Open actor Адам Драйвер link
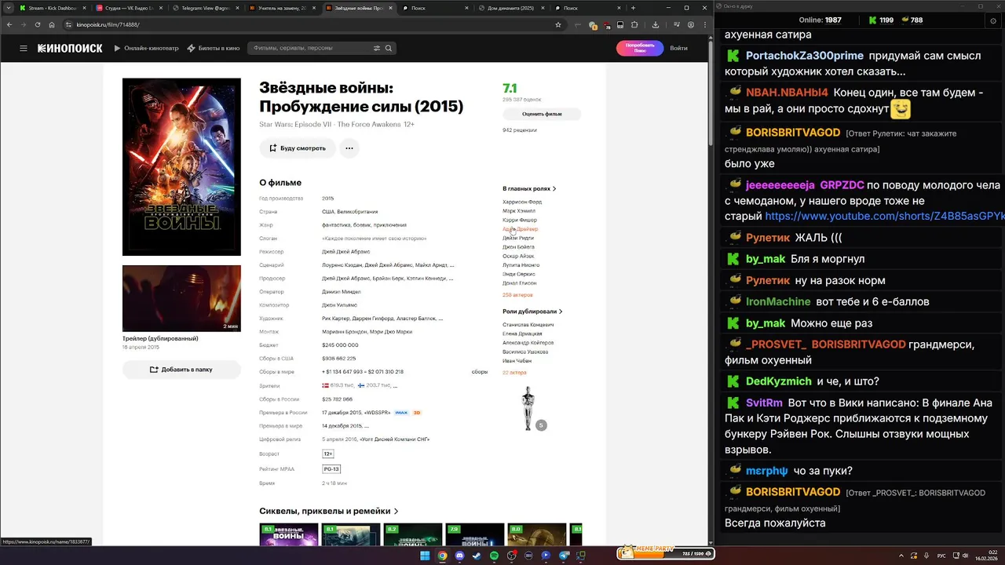The image size is (1005, 565). click(x=520, y=229)
